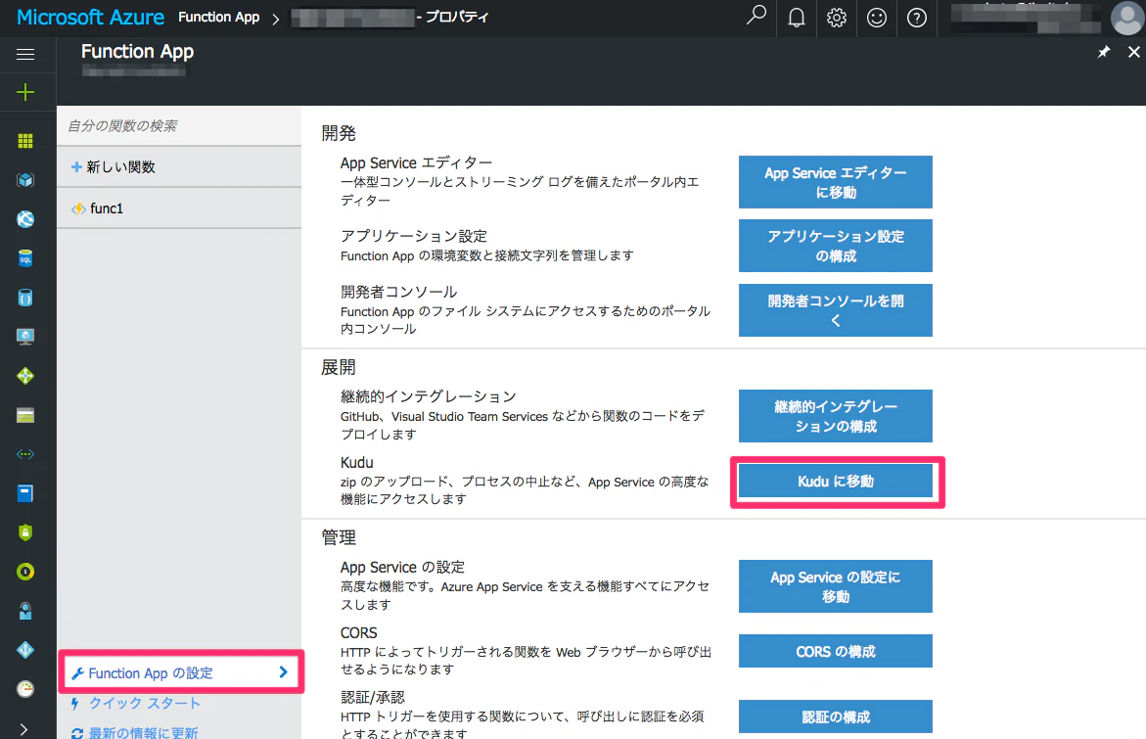Click the 展開 section heading
This screenshot has width=1146, height=739.
(339, 367)
